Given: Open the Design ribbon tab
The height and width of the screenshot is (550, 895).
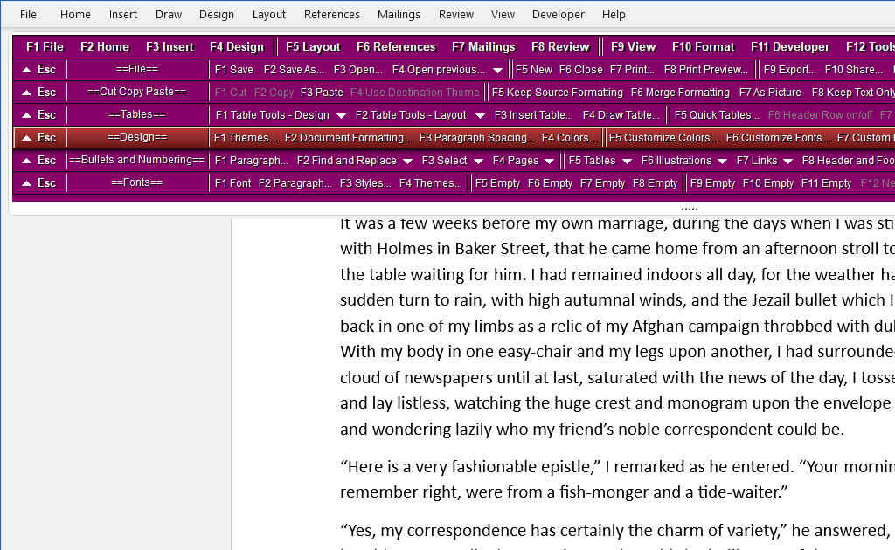Looking at the screenshot, I should click(217, 14).
